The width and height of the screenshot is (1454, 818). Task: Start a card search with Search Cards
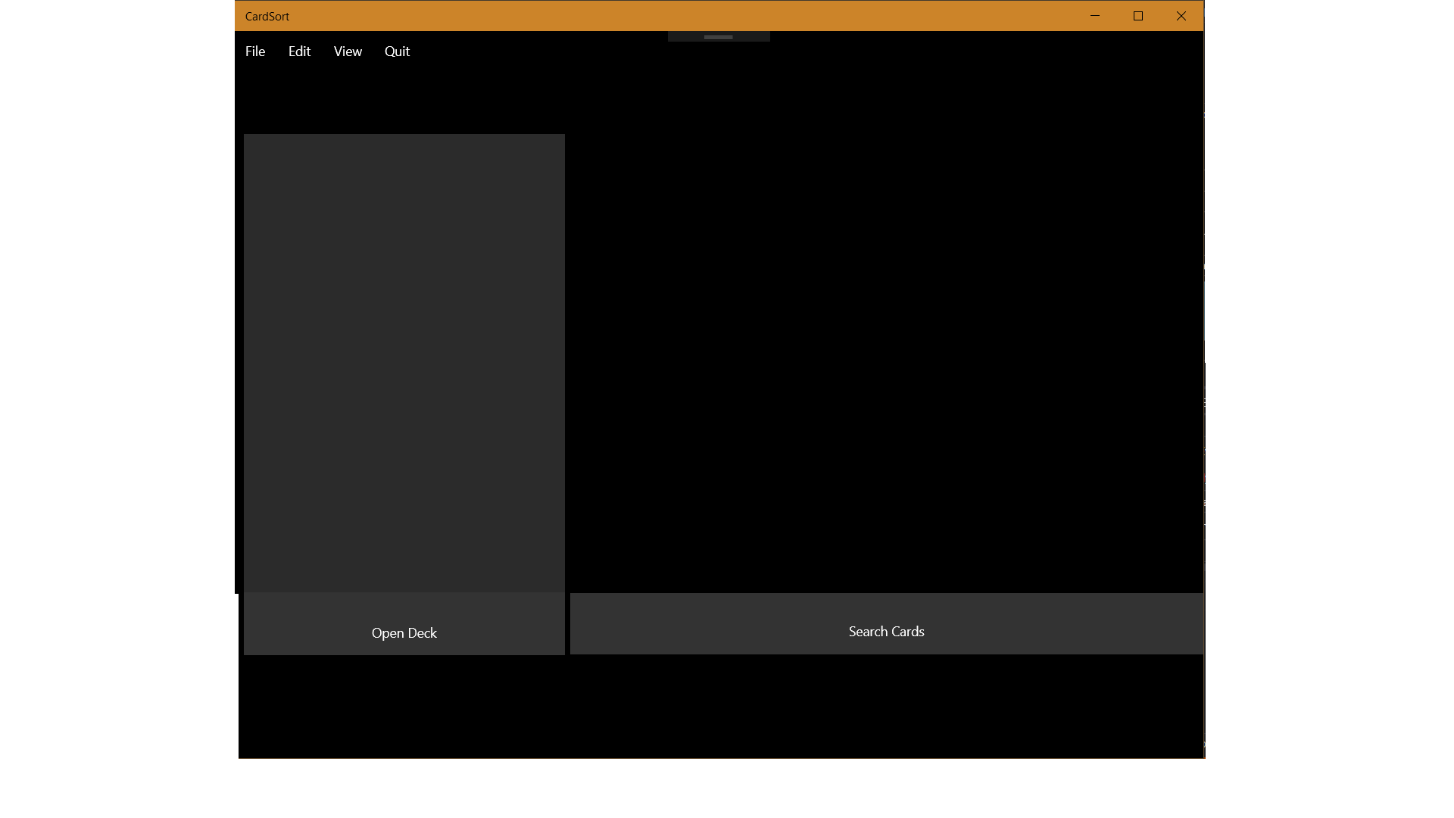click(x=886, y=630)
